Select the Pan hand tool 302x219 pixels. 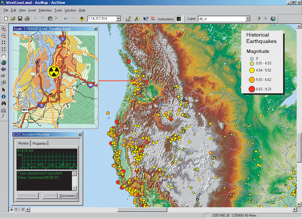click(4, 56)
